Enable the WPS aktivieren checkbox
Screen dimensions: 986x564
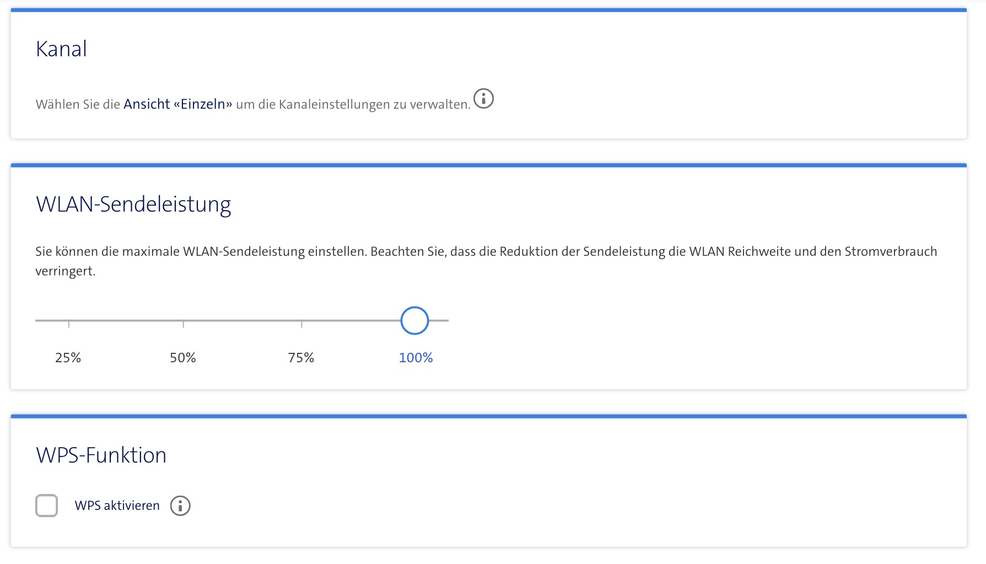click(x=47, y=506)
